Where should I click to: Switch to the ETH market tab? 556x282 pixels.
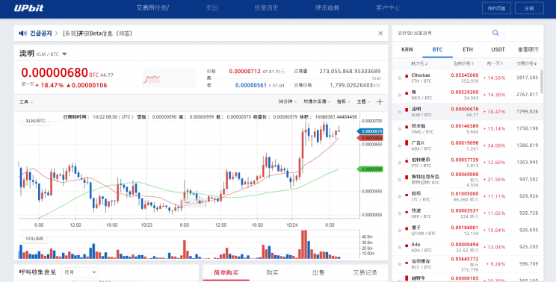467,49
